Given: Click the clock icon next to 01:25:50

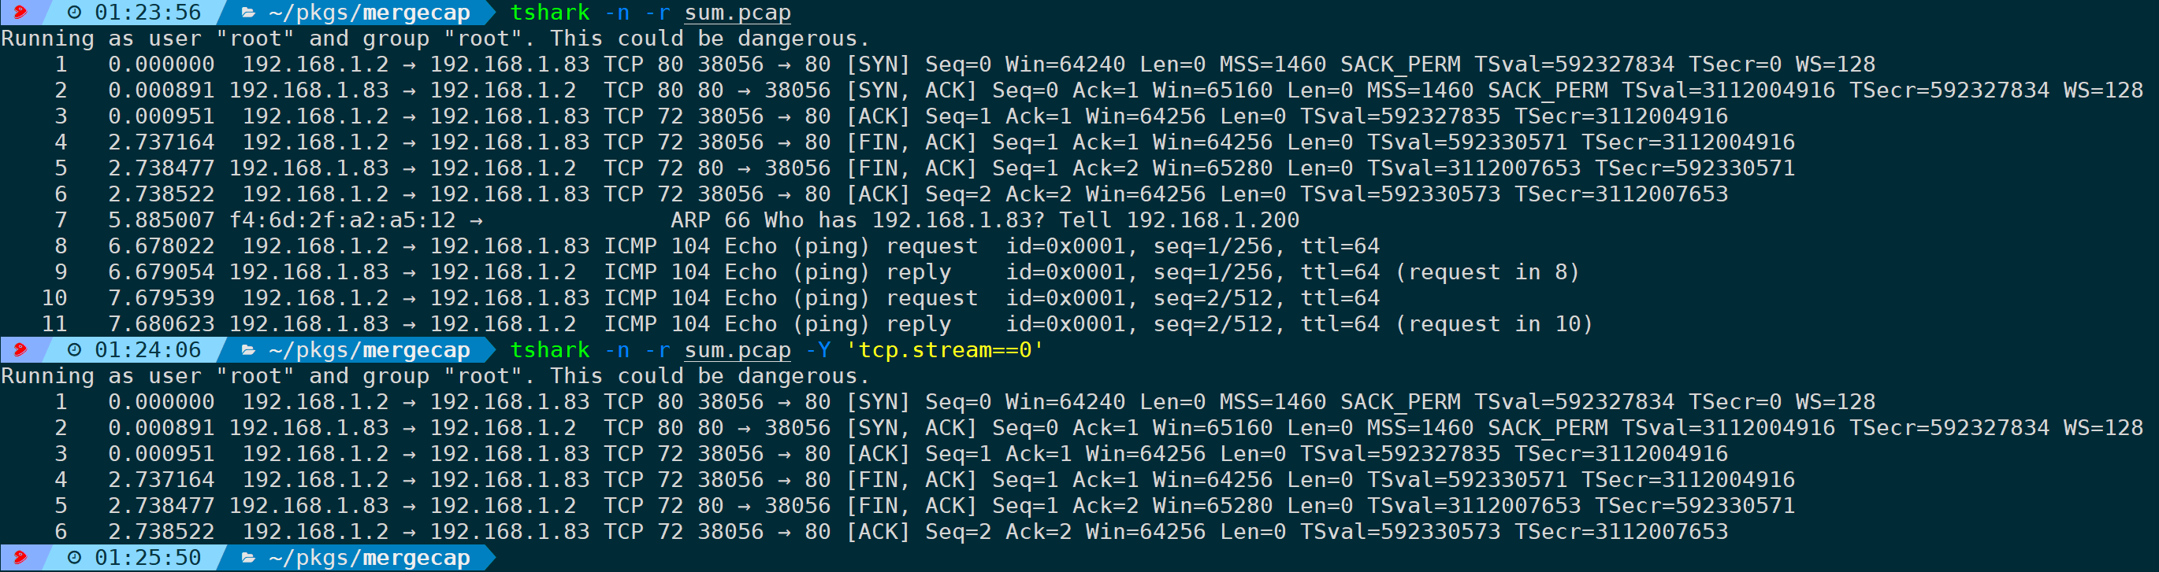Looking at the screenshot, I should [75, 558].
